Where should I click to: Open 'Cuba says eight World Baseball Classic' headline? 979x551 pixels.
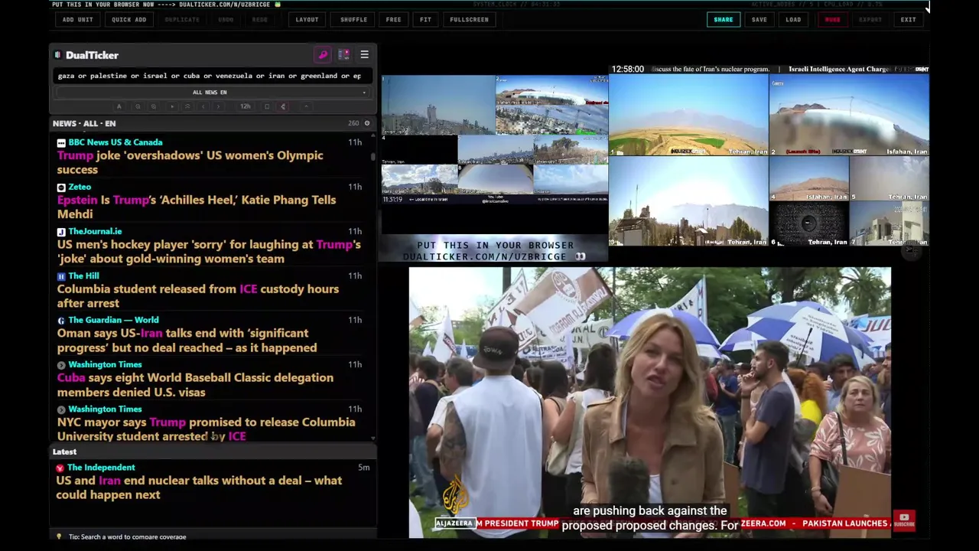(x=195, y=384)
